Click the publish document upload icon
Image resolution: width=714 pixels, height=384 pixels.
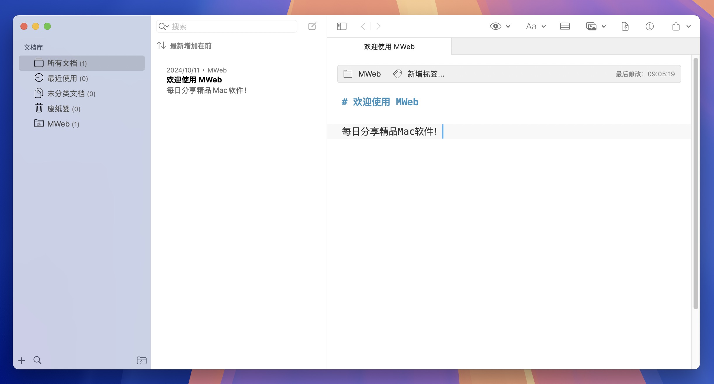625,26
